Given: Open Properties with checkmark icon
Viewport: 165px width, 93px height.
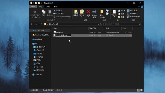Looking at the screenshot, I should pyautogui.click(x=114, y=13).
